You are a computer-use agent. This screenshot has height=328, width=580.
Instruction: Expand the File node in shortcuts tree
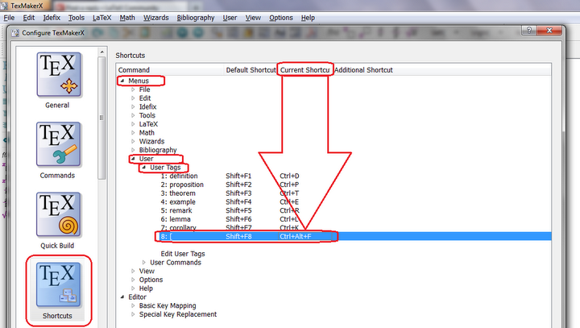pyautogui.click(x=133, y=89)
